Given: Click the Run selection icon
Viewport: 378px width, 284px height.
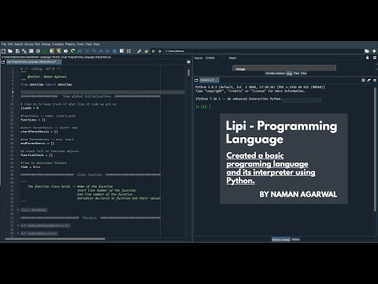Looking at the screenshot, I should click(x=66, y=51).
